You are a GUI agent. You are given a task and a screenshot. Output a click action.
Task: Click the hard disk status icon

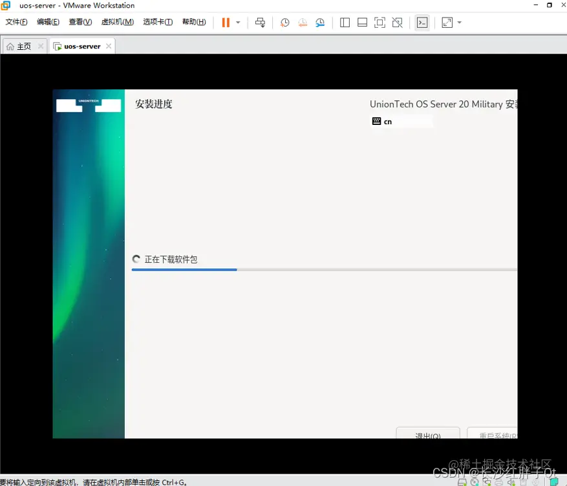462,481
